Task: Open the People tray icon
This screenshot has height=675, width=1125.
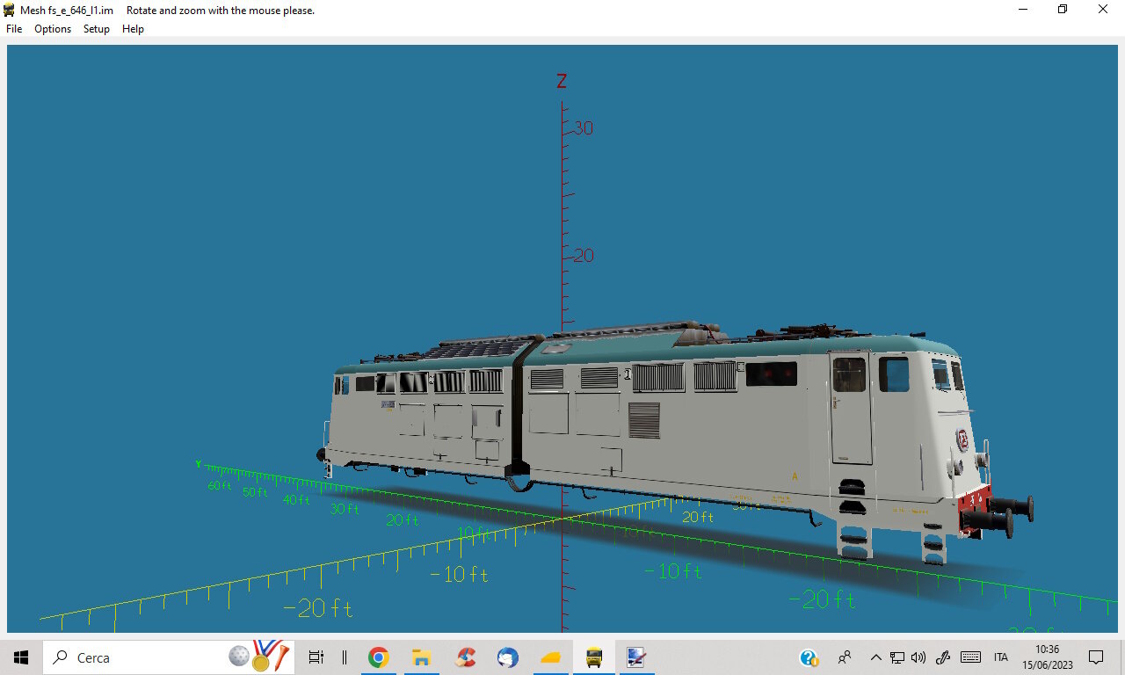Action: pyautogui.click(x=845, y=657)
